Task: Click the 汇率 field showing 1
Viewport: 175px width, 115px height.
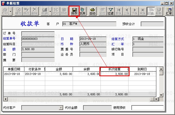Action: [x=148, y=44]
